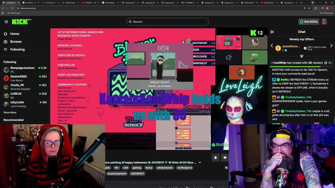The image size is (335, 188).
Task: Click the verifiedgrind tag
Action: (x=185, y=168)
